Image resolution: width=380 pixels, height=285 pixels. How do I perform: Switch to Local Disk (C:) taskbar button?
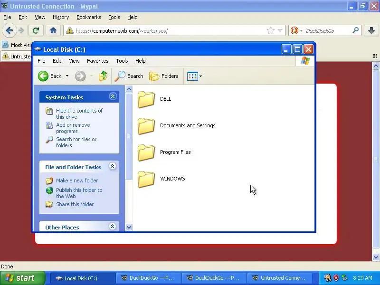click(82, 278)
